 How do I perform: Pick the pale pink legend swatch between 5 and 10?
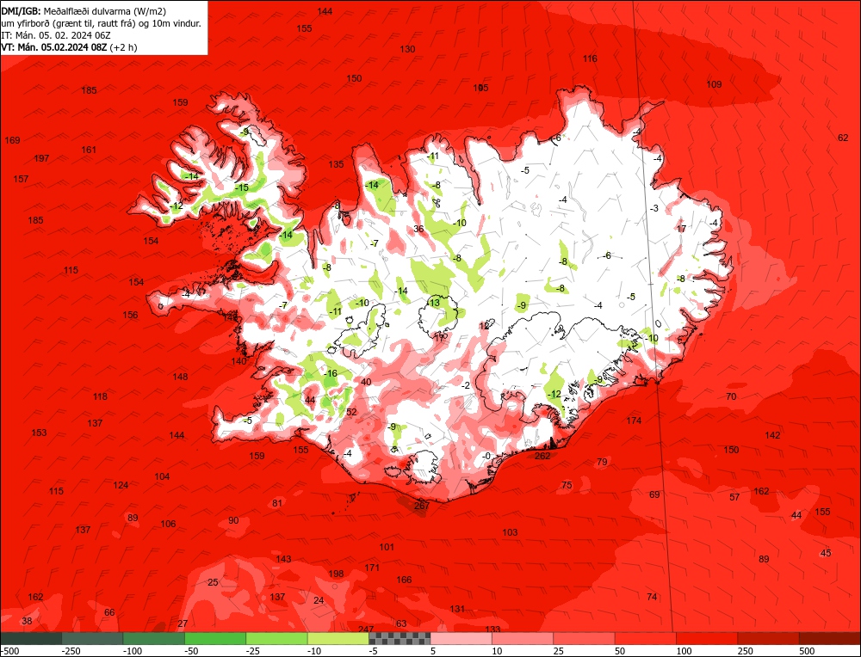click(x=461, y=638)
